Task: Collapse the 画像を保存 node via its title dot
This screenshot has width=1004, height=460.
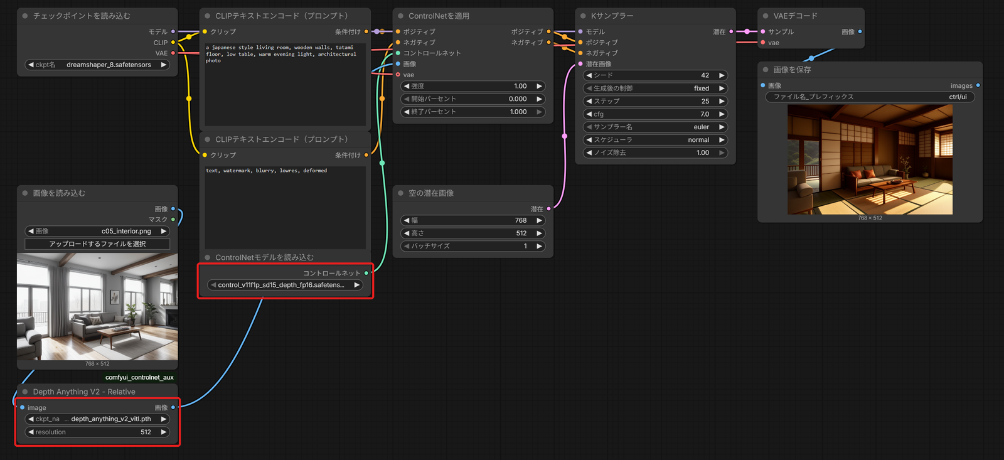Action: [x=766, y=70]
